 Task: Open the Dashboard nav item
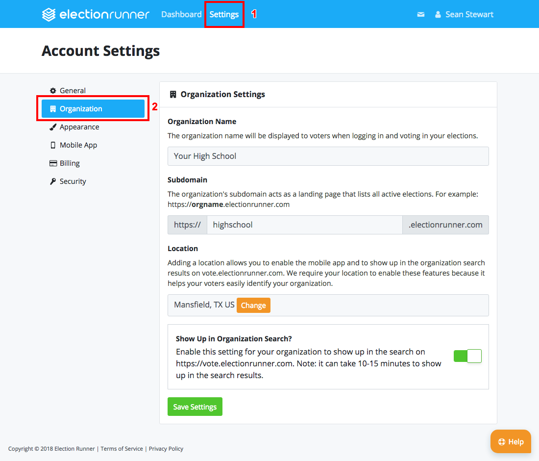(x=181, y=14)
